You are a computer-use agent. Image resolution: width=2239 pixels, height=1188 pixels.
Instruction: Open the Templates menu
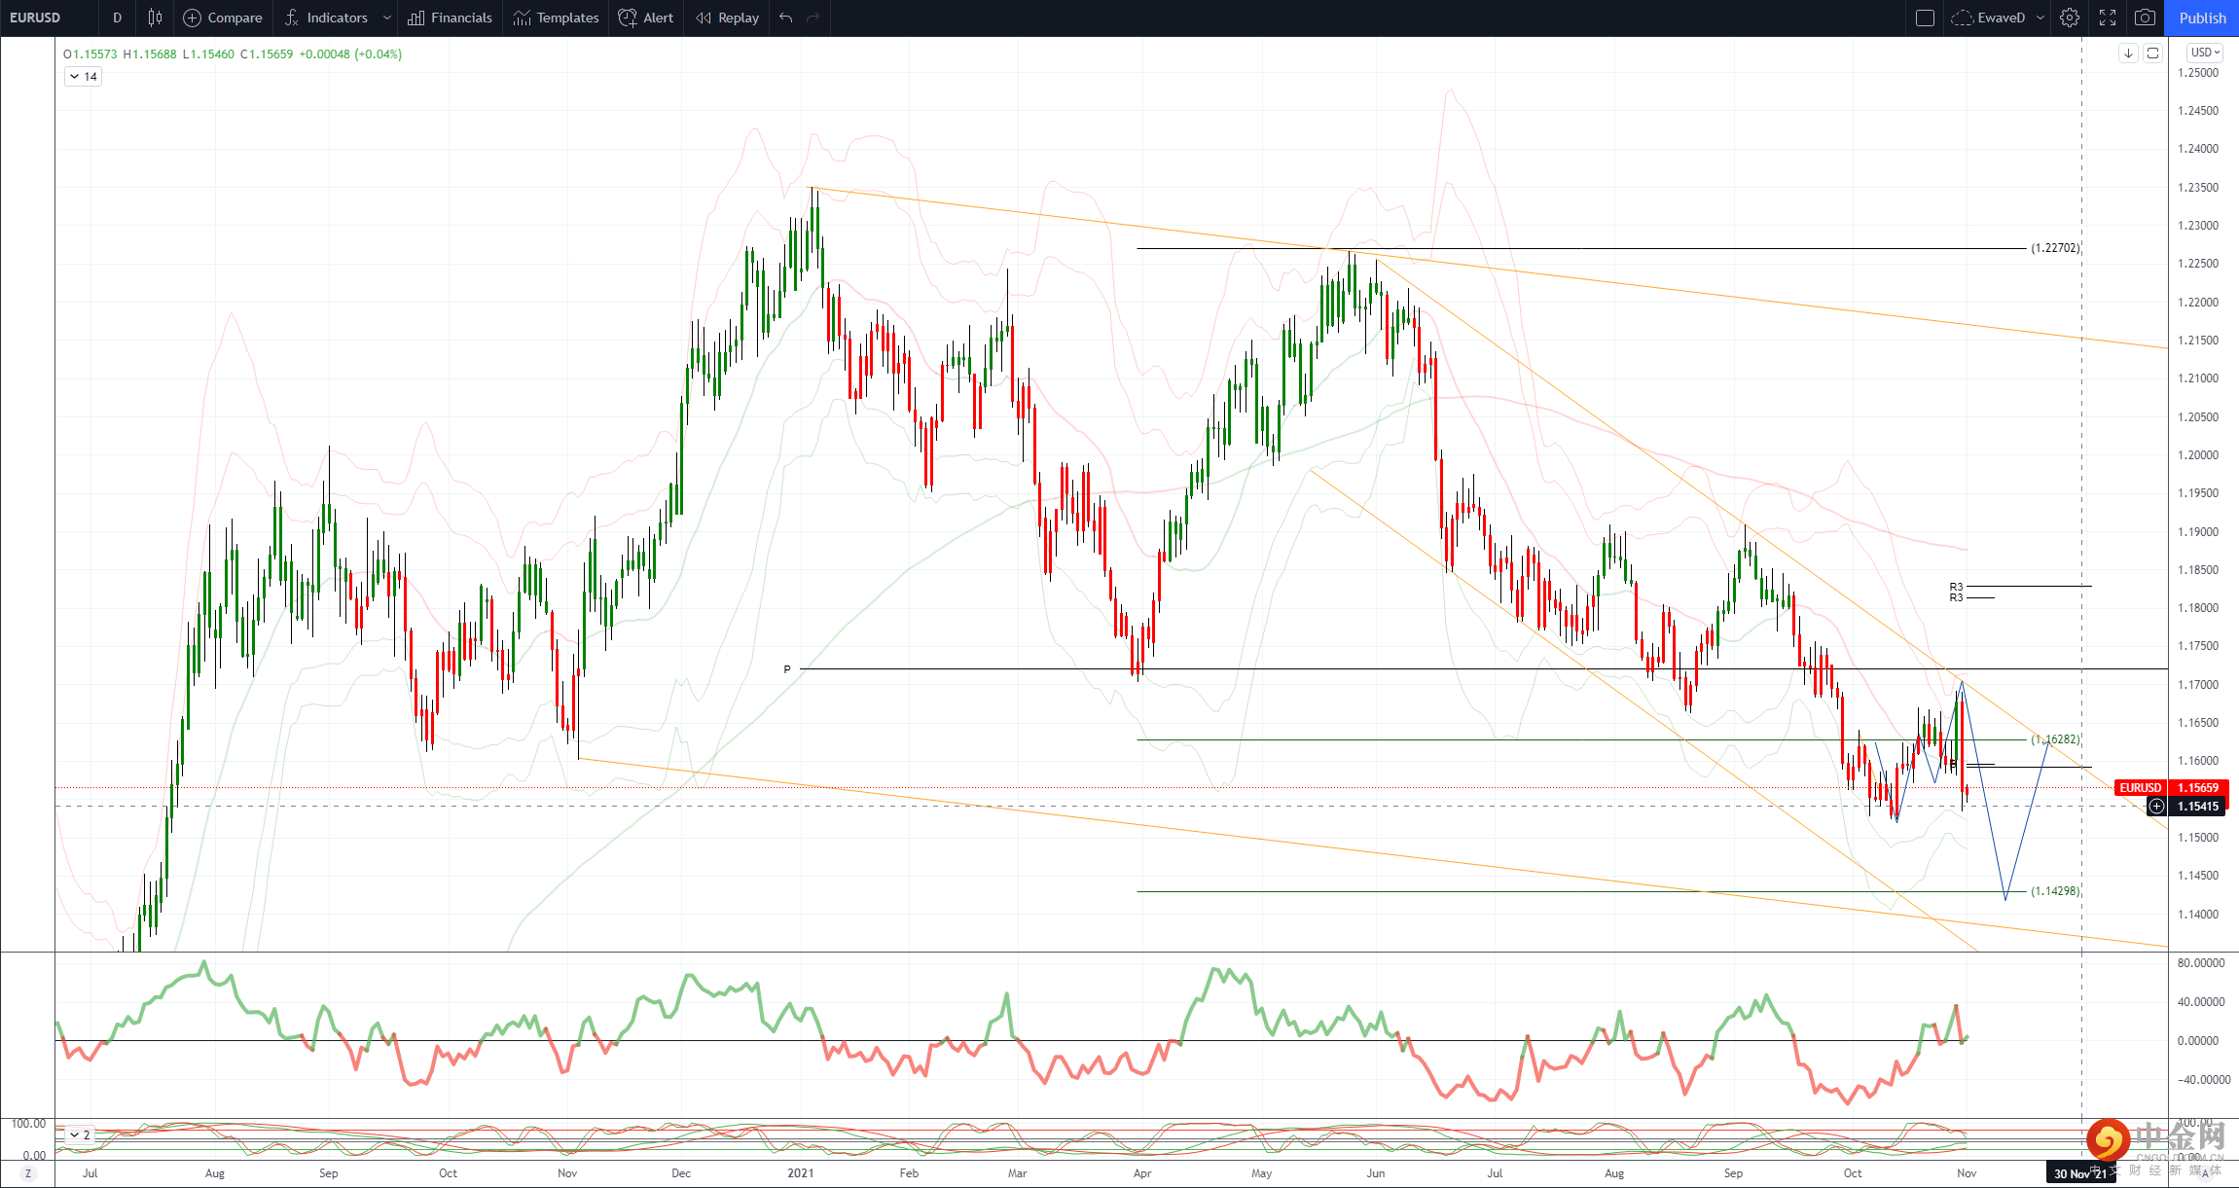[556, 18]
